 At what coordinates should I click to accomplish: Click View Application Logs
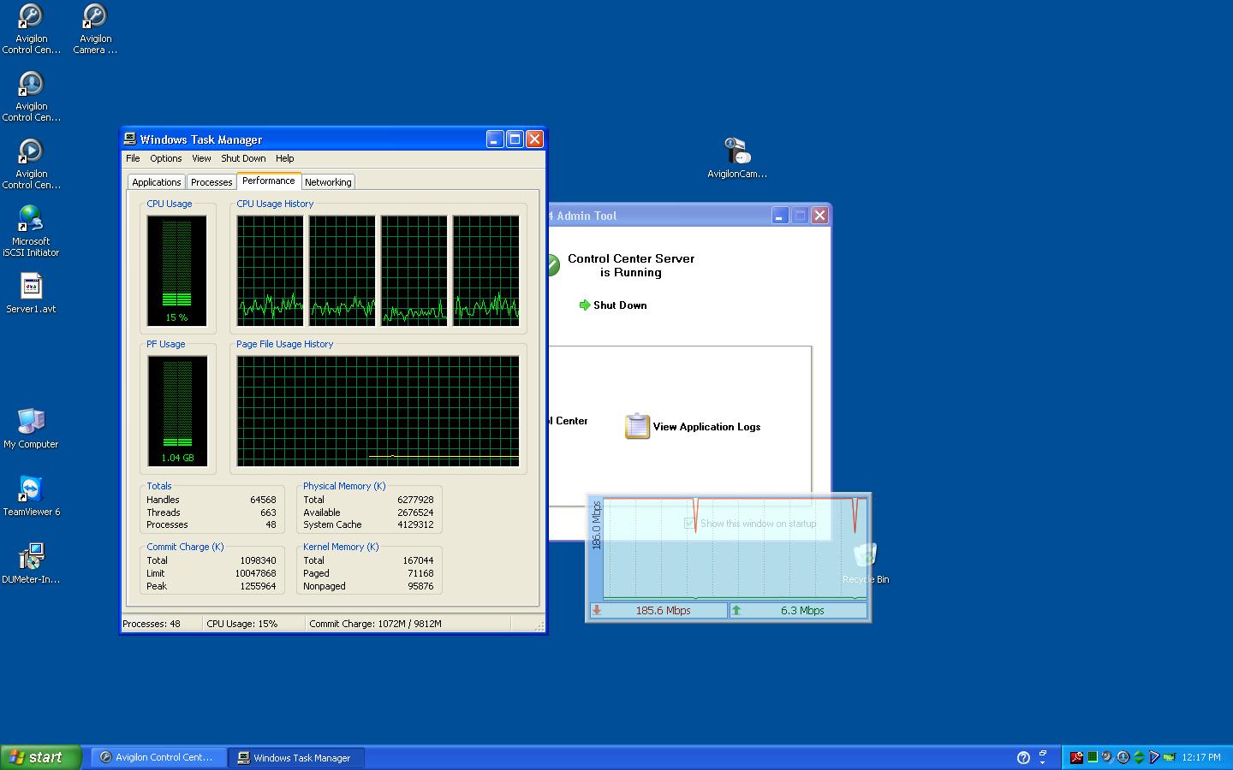tap(694, 427)
